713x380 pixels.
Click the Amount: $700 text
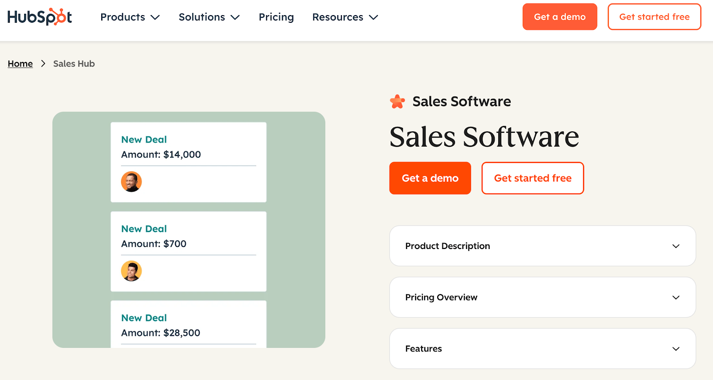click(154, 244)
